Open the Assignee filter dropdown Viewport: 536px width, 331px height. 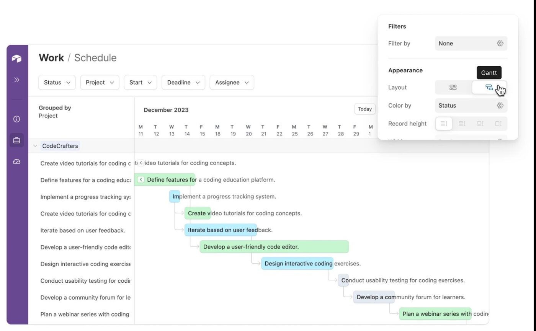[231, 82]
